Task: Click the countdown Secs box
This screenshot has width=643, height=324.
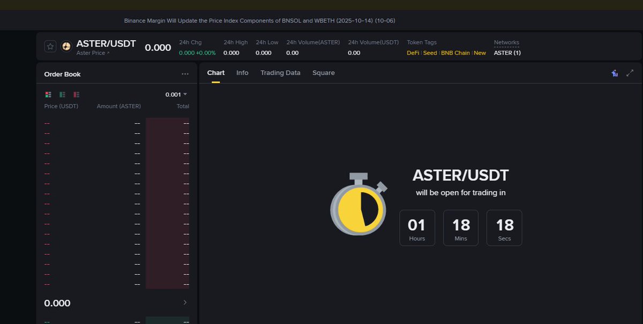Action: [x=504, y=228]
